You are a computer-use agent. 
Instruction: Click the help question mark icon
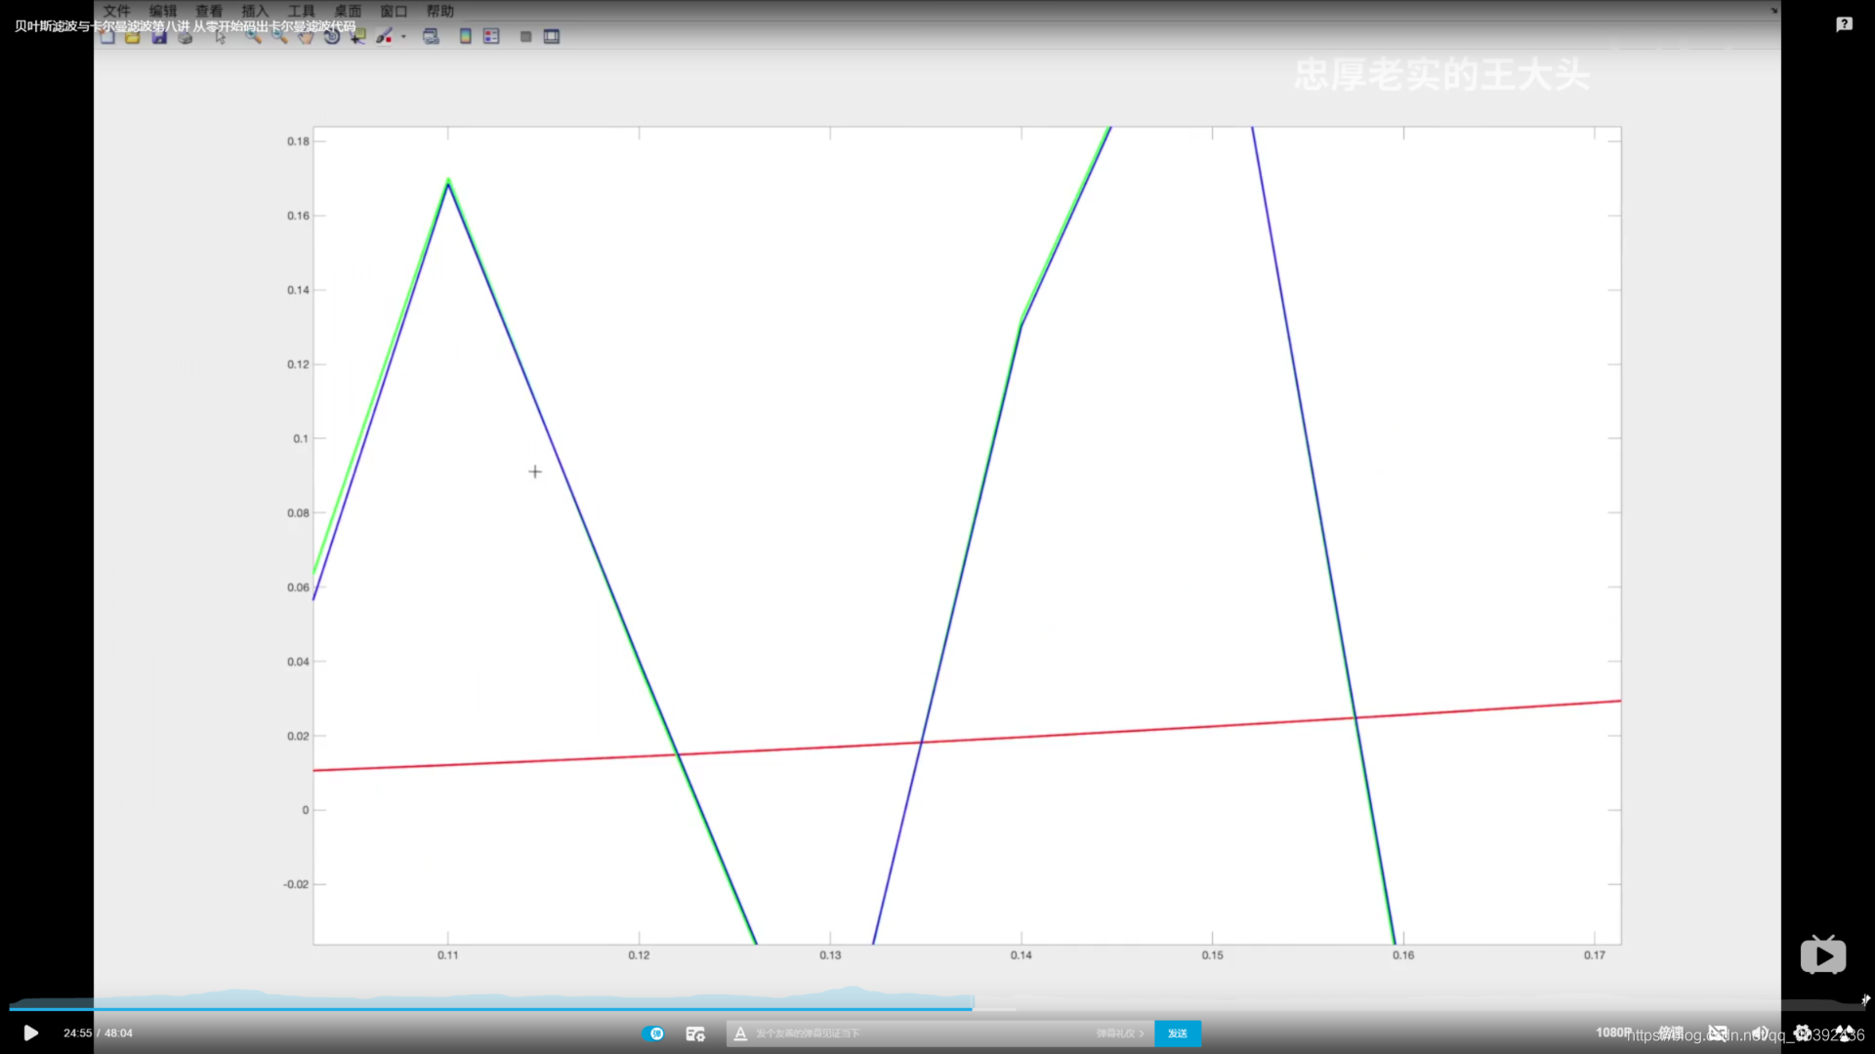[1844, 24]
